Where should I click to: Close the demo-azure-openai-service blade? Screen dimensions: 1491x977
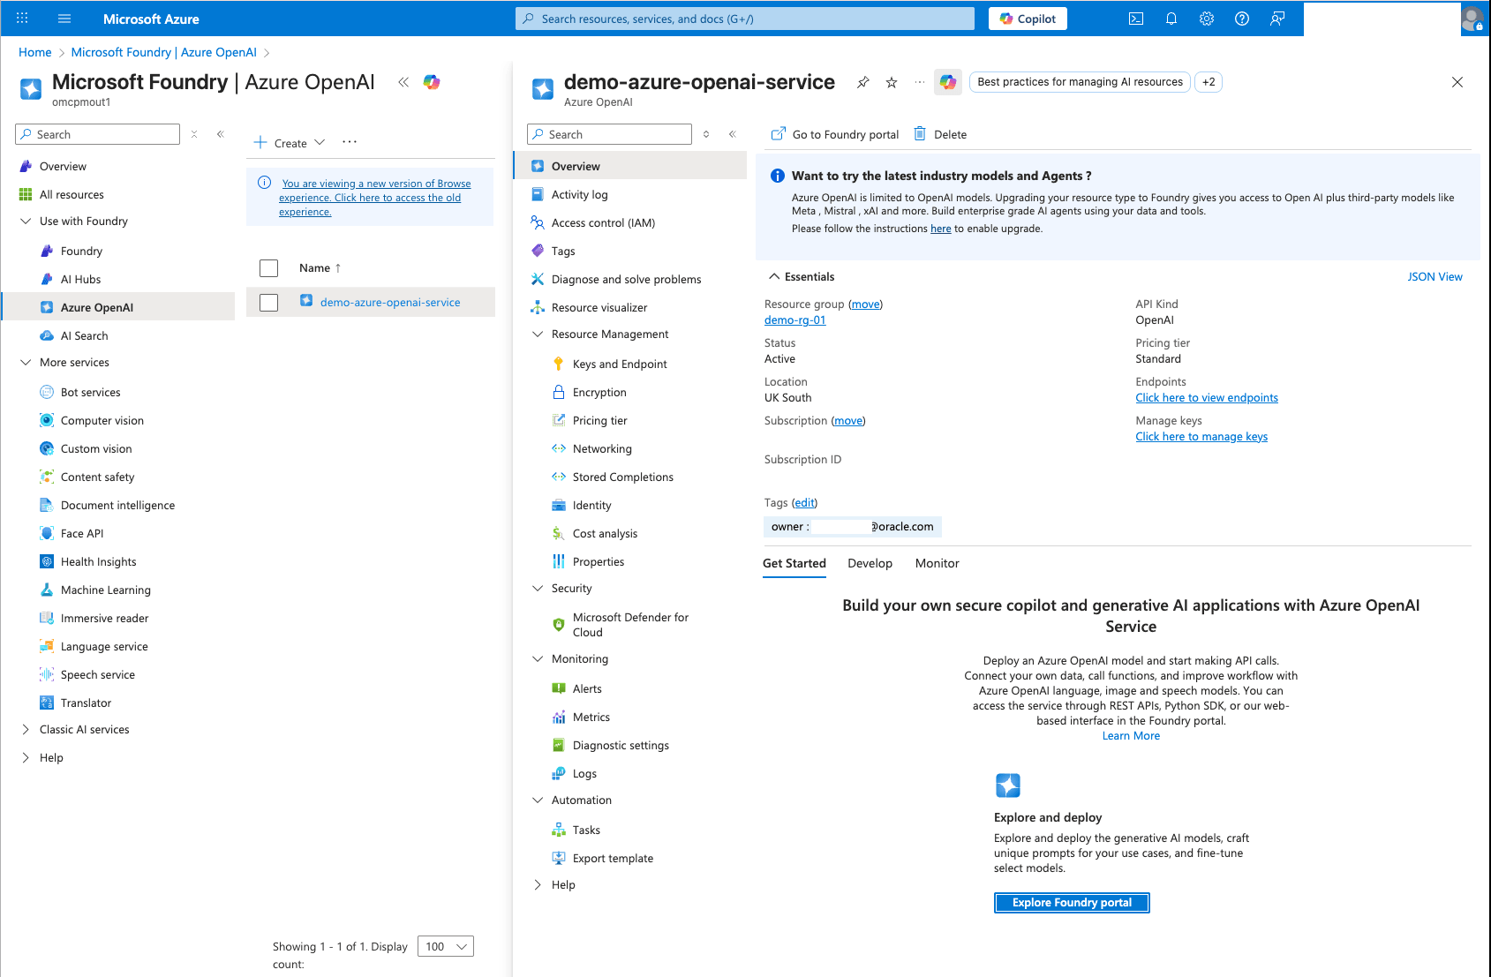tap(1457, 82)
